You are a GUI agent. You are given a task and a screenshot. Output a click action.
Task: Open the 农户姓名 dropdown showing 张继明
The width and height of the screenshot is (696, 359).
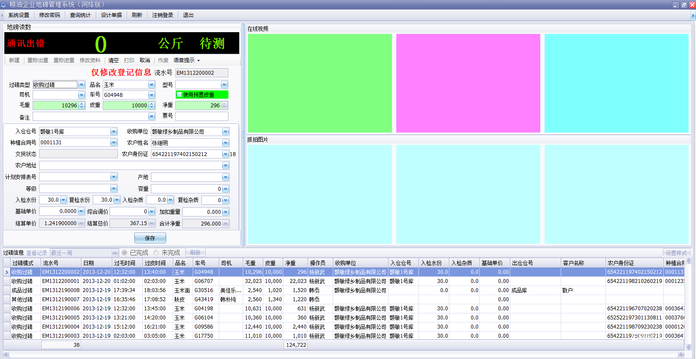[x=225, y=143]
